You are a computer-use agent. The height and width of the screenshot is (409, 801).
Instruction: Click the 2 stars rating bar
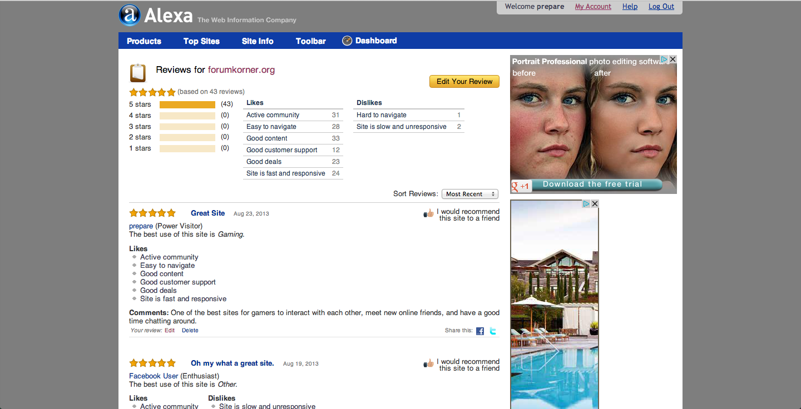(187, 137)
